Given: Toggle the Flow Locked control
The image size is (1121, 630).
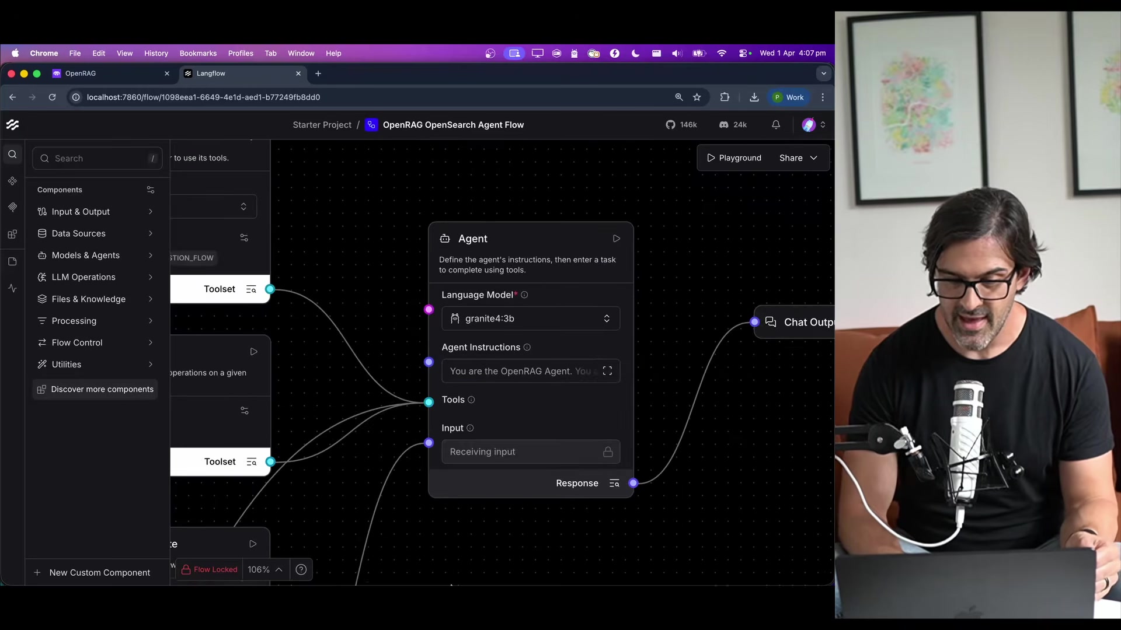Looking at the screenshot, I should point(209,569).
